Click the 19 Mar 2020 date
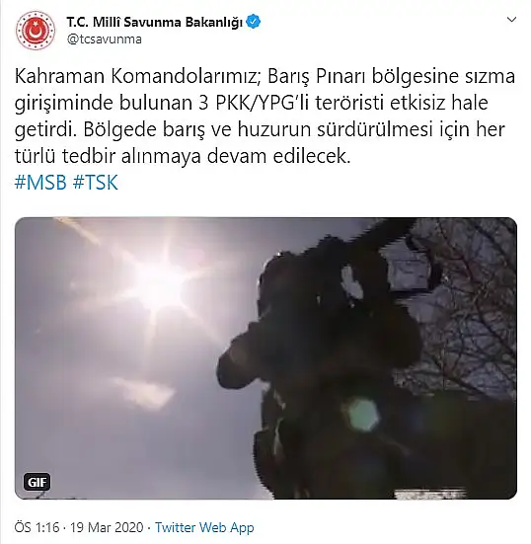The width and height of the screenshot is (531, 544). 107,527
